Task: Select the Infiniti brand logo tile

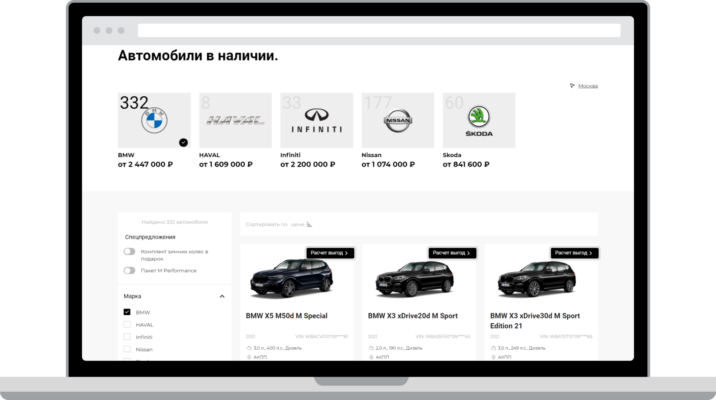Action: [317, 120]
